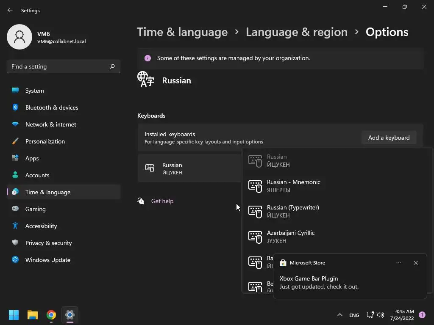This screenshot has width=434, height=325.
Task: Click the Add a keyboard button
Action: 389,138
